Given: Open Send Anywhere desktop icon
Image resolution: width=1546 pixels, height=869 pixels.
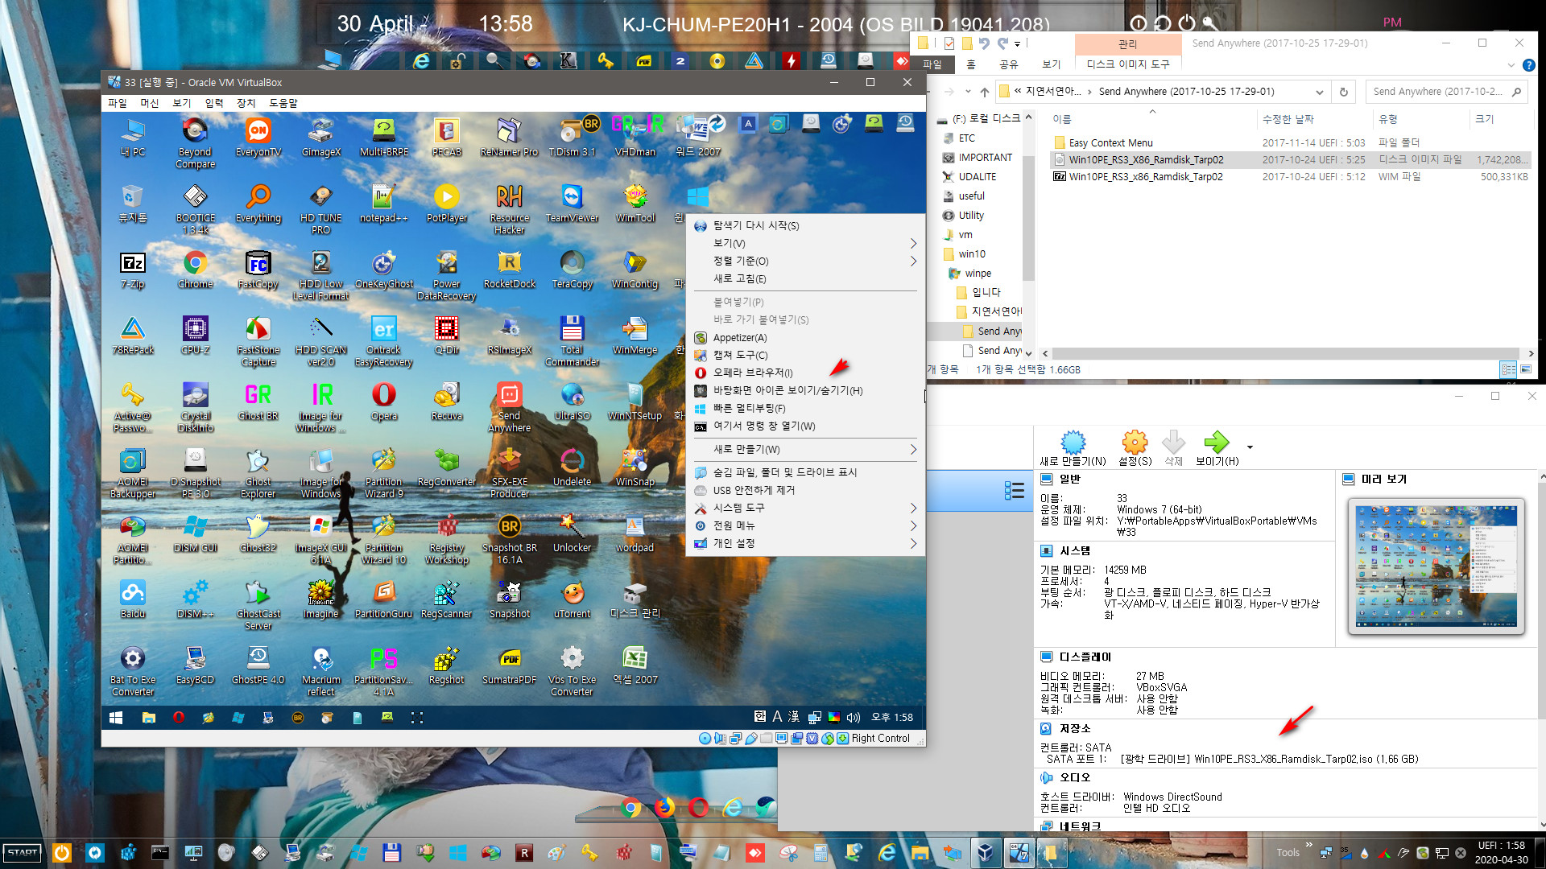Looking at the screenshot, I should (x=509, y=407).
